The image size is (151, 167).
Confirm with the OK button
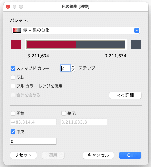[x=130, y=155]
